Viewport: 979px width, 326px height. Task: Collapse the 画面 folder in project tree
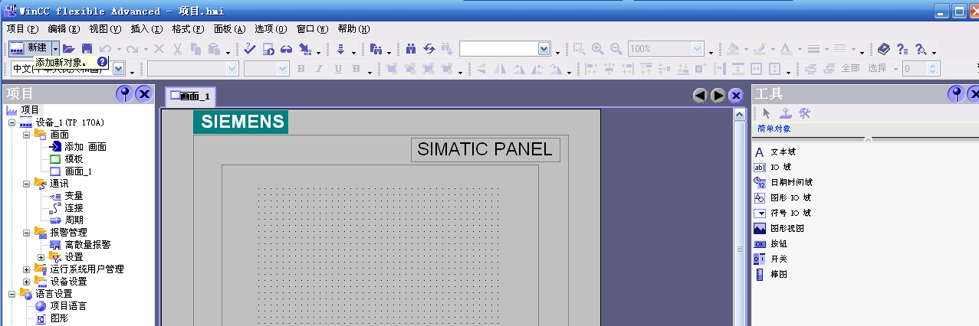coord(28,135)
